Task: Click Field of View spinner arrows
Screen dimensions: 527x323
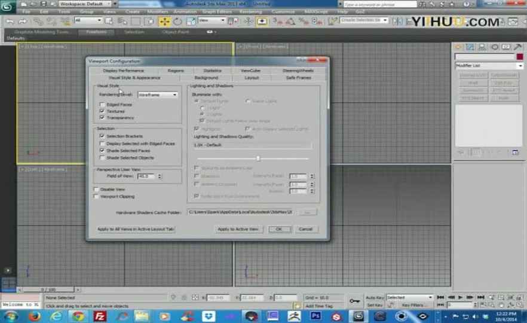Action: (x=160, y=176)
